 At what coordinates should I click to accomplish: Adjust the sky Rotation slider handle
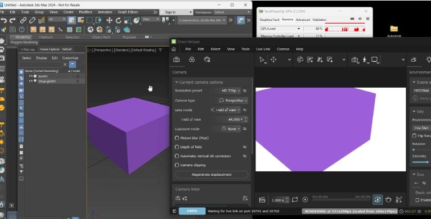tap(414, 149)
